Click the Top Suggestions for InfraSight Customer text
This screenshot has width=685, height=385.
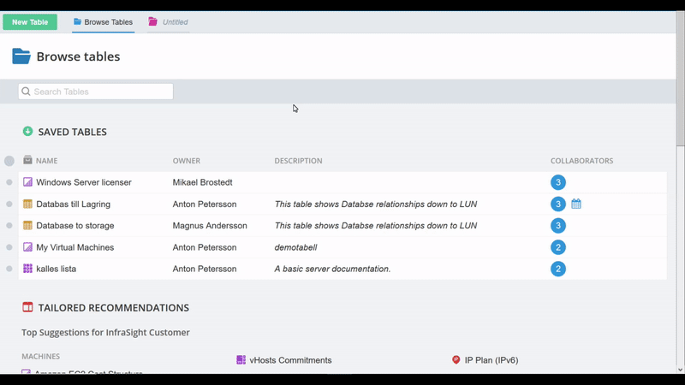[105, 333]
